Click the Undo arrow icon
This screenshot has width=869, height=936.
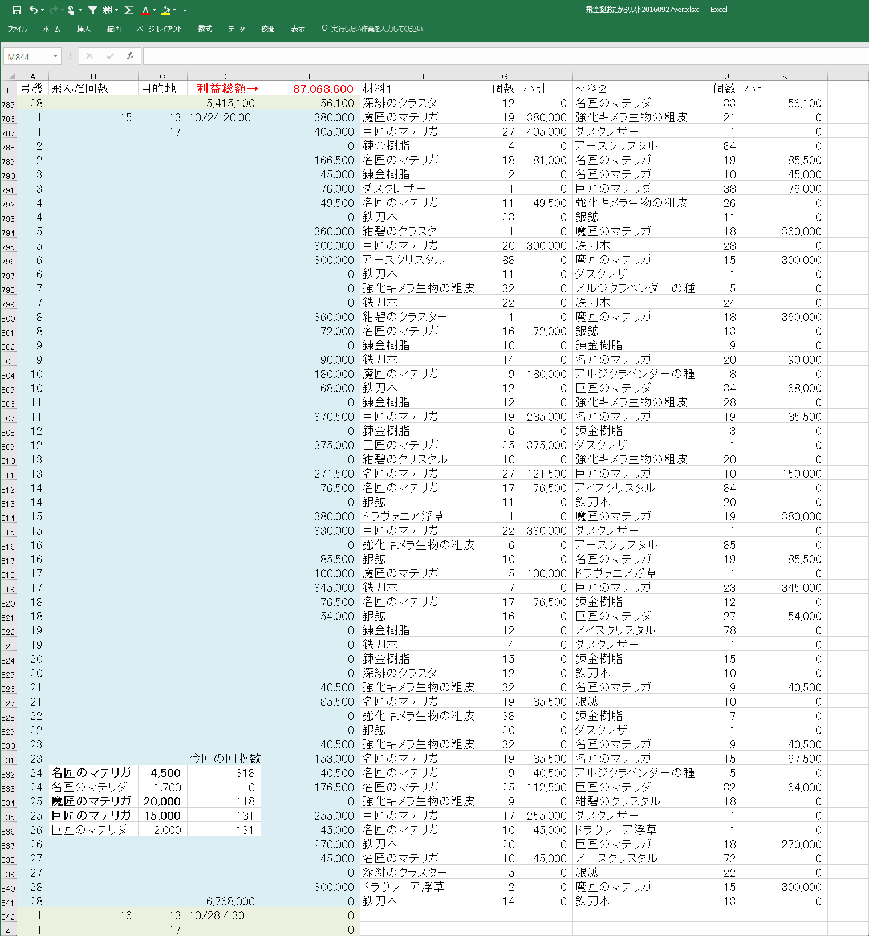[34, 10]
